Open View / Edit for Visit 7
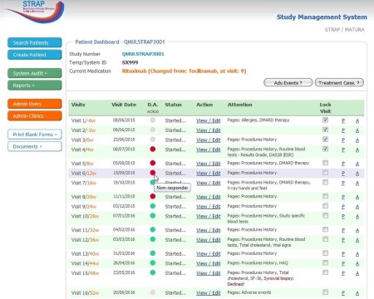 209,183
